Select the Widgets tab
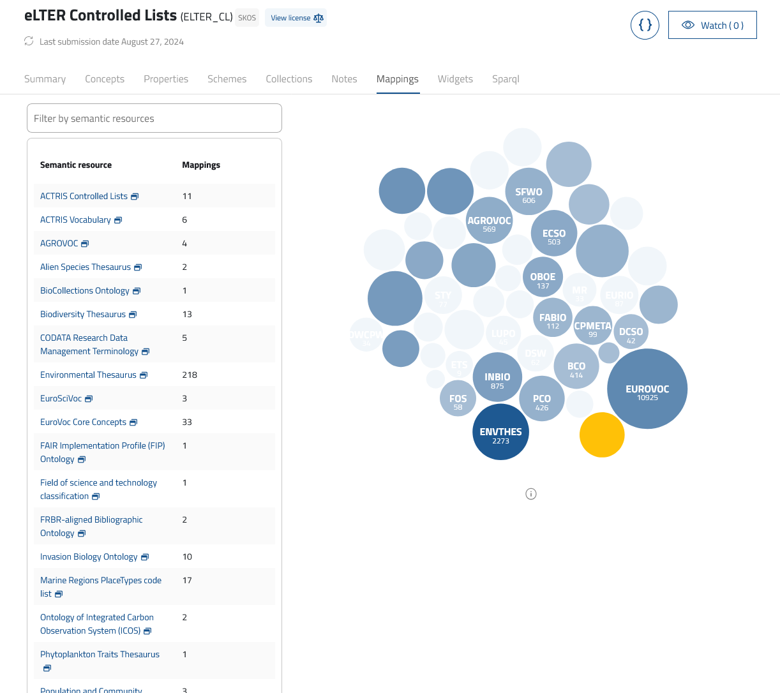Viewport: 780px width, 693px height. 455,78
